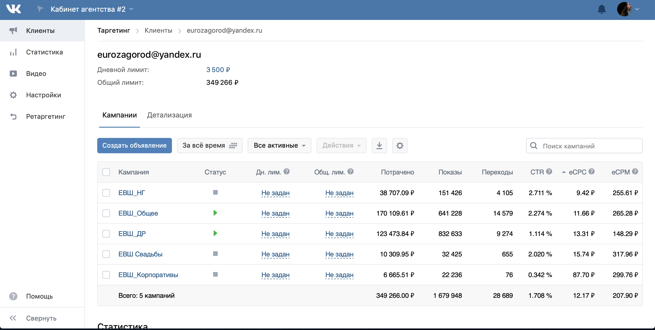Click the Помощь question mark icon
The height and width of the screenshot is (330, 655).
click(x=13, y=296)
